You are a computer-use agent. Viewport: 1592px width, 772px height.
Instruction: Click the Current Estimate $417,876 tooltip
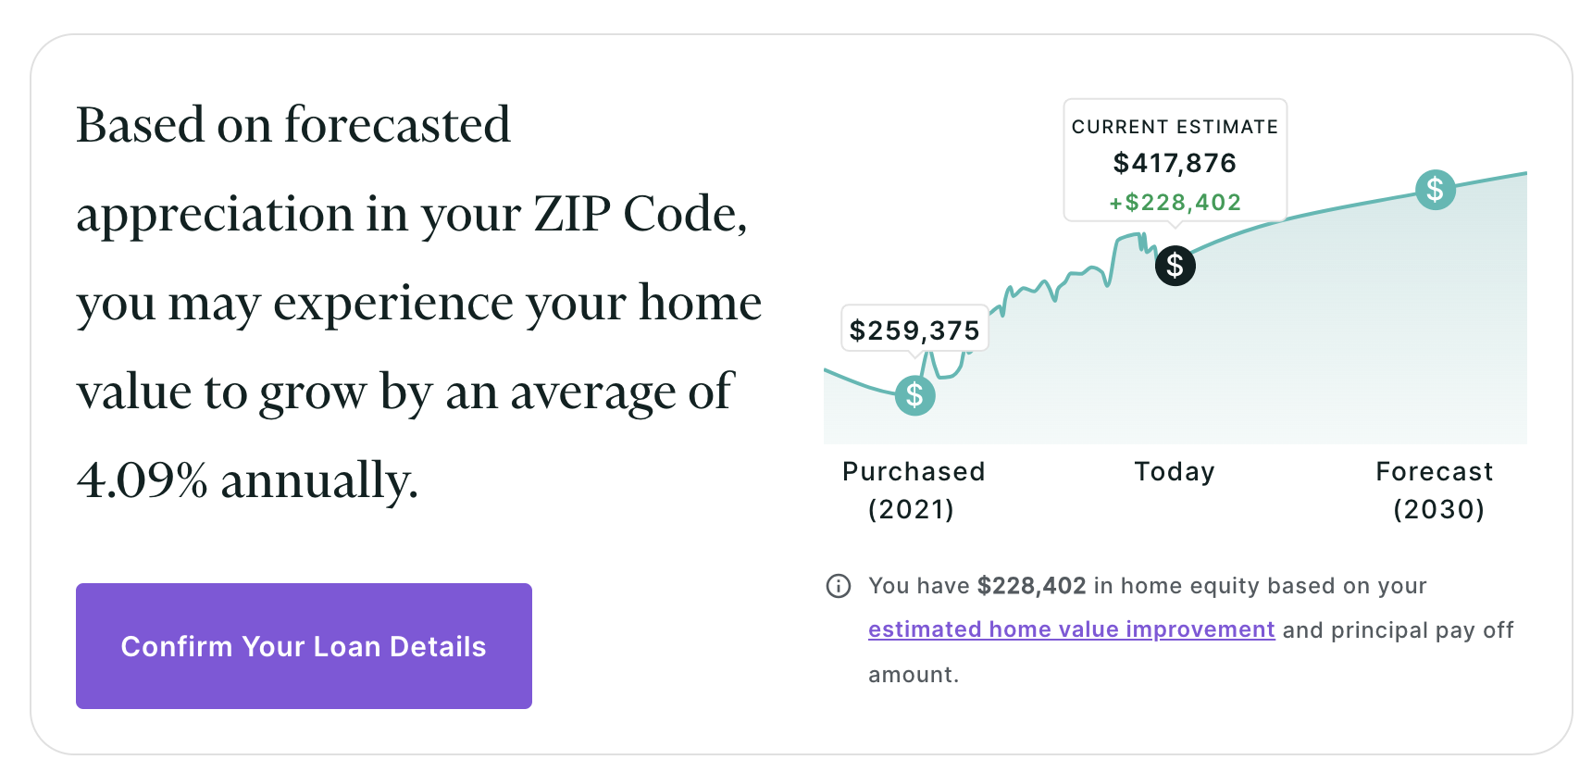[x=1175, y=160]
